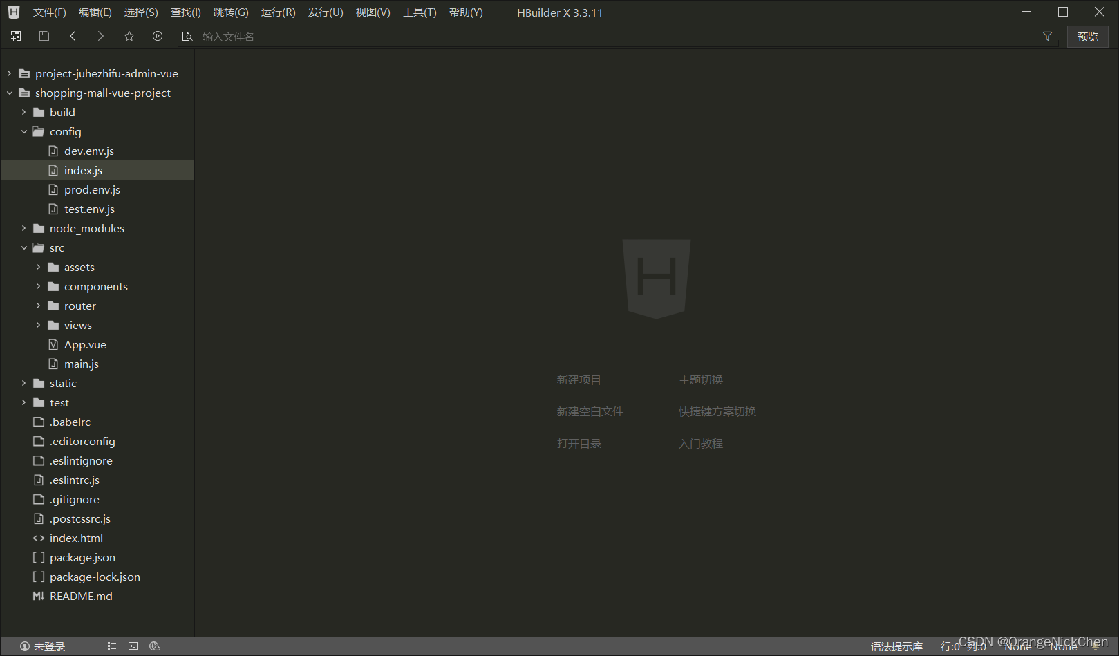Expand the test folder
This screenshot has height=656, width=1119.
[23, 402]
